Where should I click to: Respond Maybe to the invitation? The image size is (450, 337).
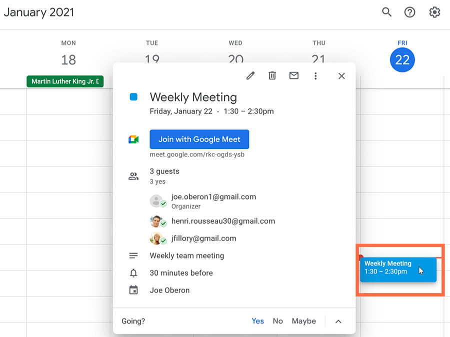click(x=303, y=321)
